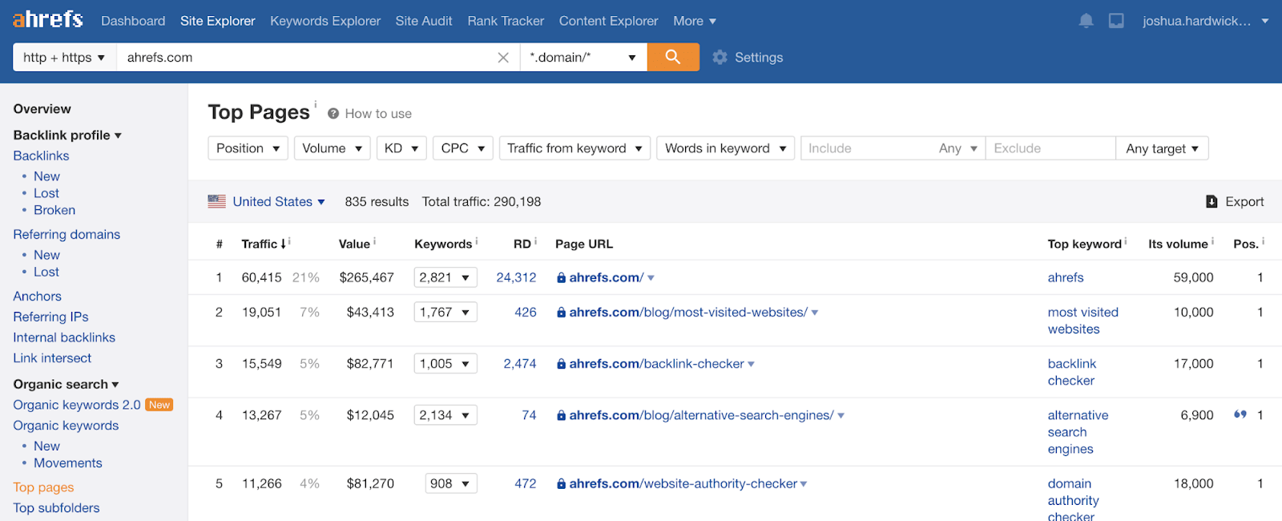
Task: Click the info icon next to Top Pages title
Action: (x=315, y=104)
